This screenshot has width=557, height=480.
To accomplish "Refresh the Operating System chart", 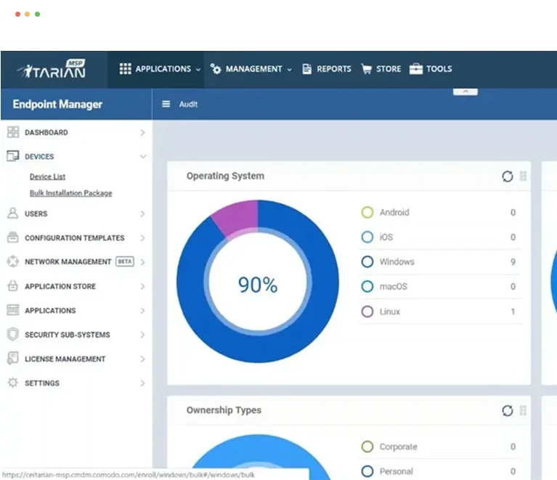I will (x=507, y=176).
